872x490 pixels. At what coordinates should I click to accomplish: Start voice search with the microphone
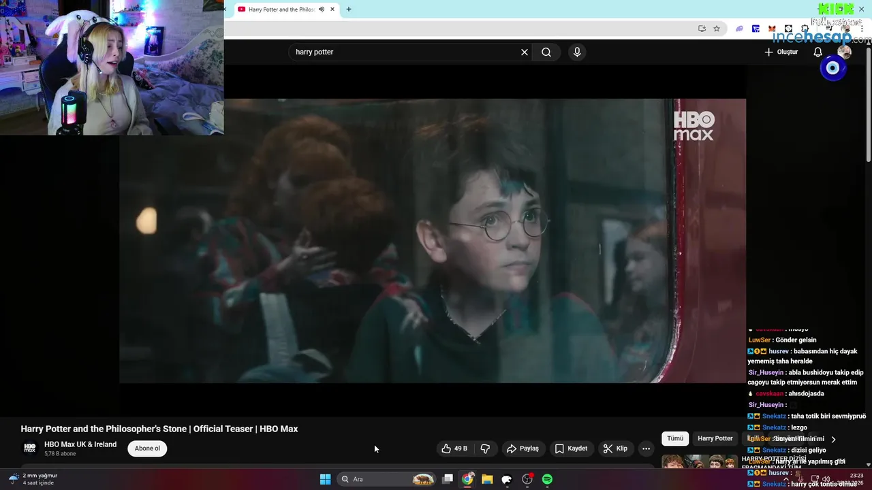click(x=577, y=52)
